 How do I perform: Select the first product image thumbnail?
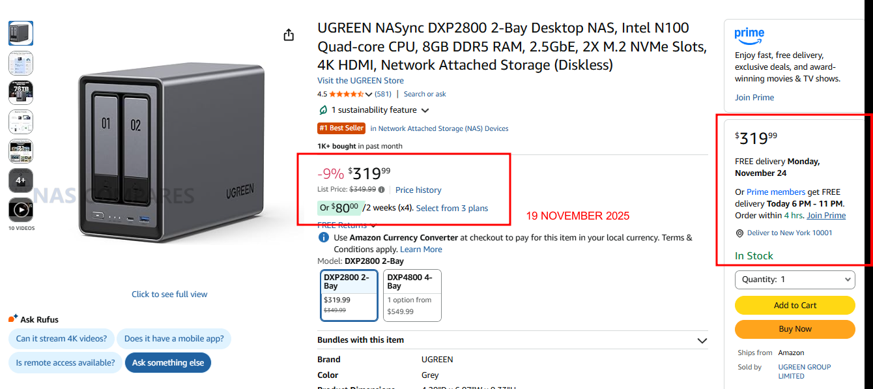[20, 33]
